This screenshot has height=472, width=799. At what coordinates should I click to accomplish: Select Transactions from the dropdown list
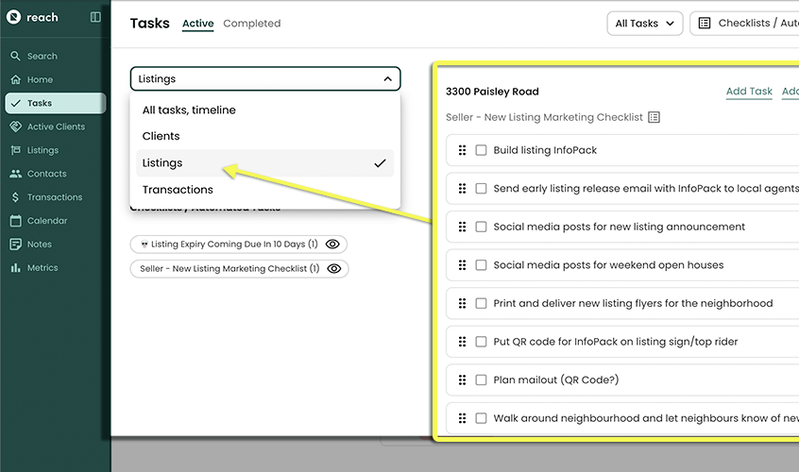click(x=178, y=190)
